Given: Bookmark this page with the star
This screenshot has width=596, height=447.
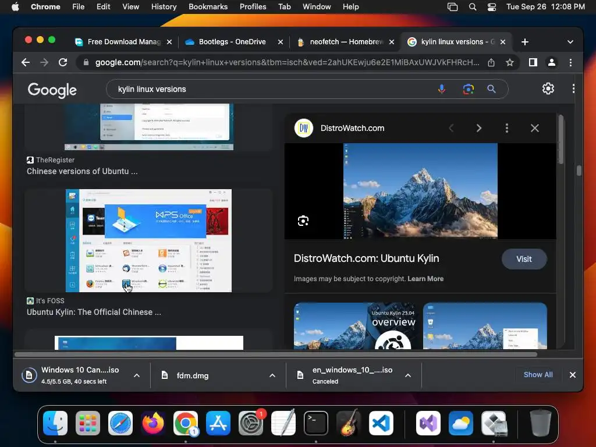Looking at the screenshot, I should pos(510,62).
